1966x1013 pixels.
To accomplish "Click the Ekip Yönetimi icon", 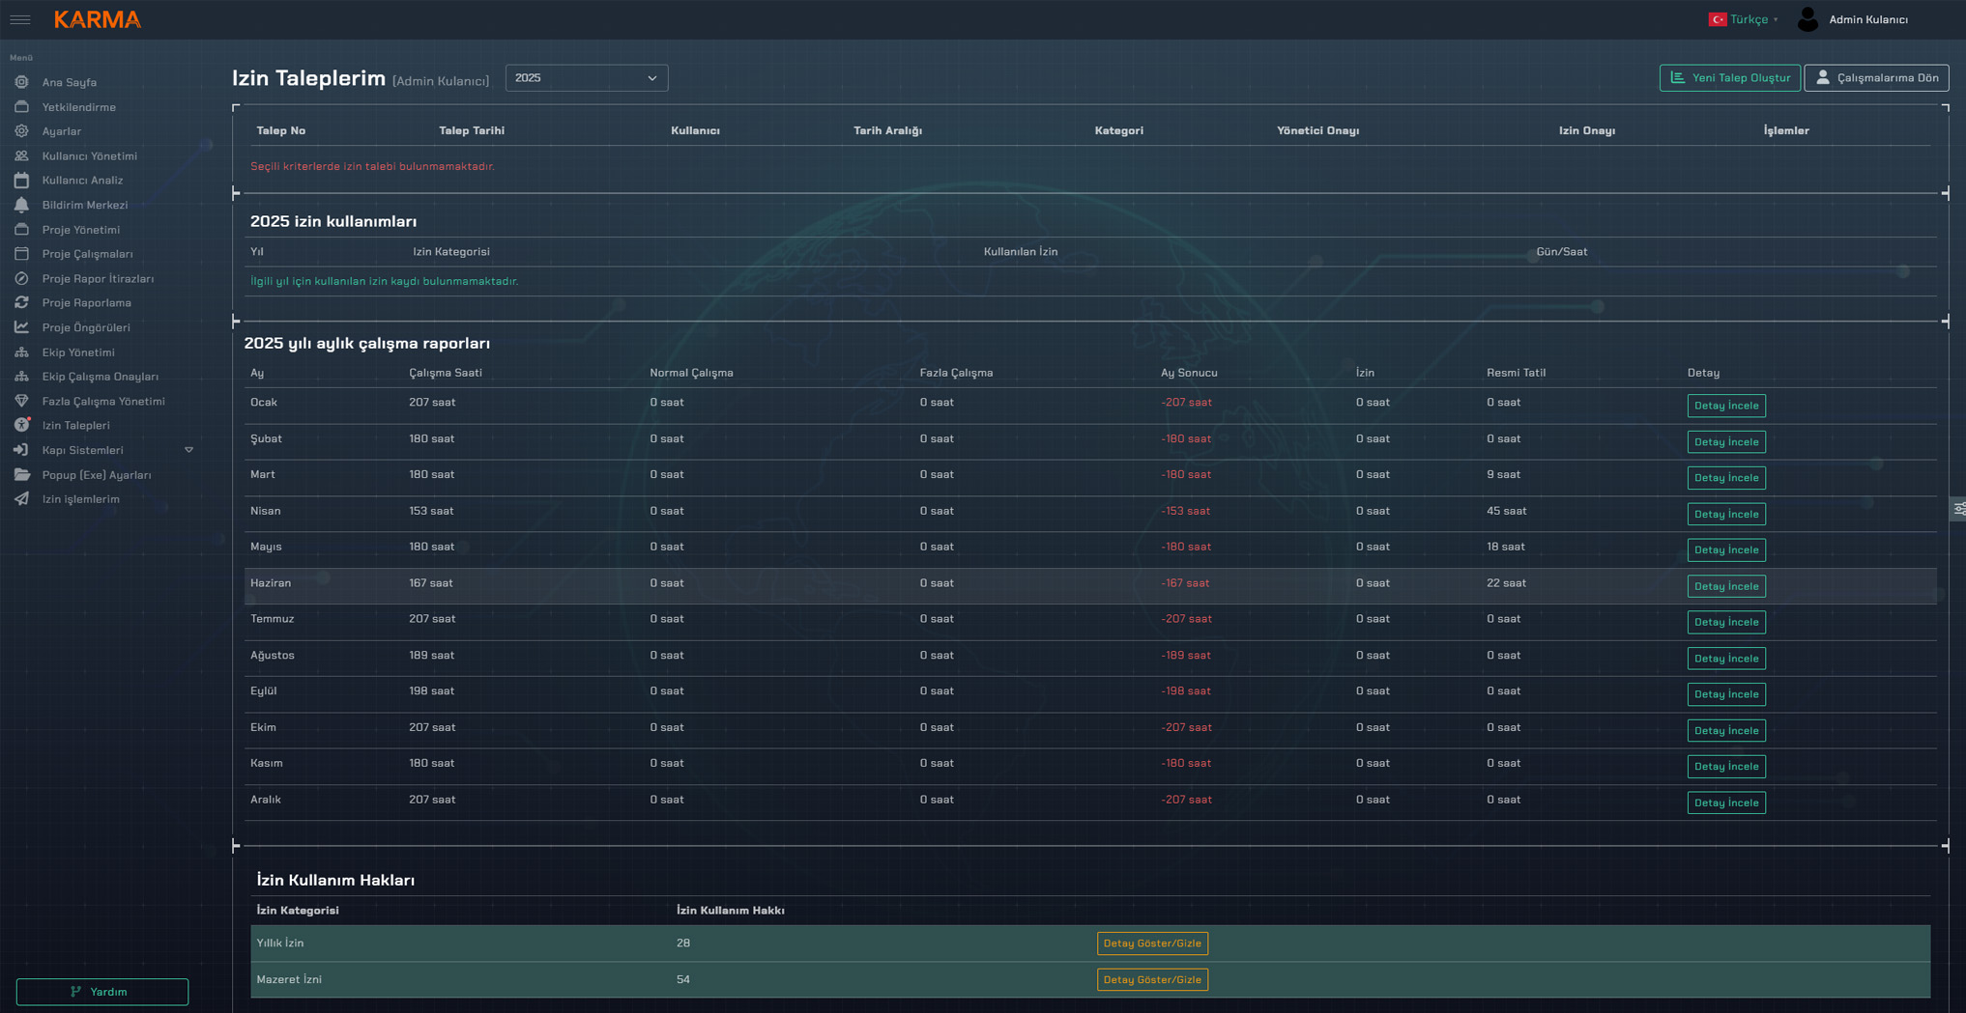I will coord(21,352).
